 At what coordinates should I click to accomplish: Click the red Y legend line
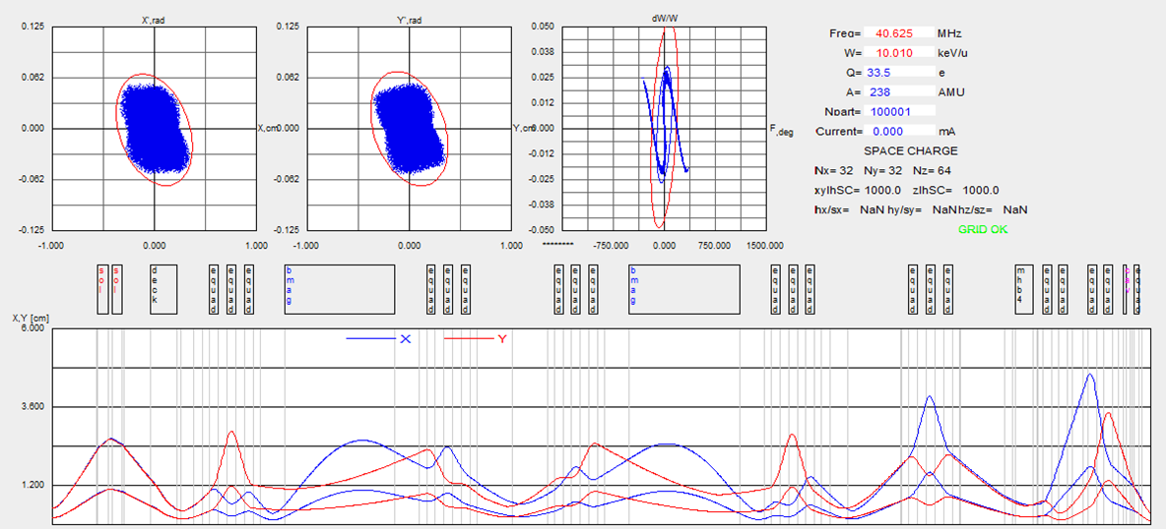click(x=469, y=339)
